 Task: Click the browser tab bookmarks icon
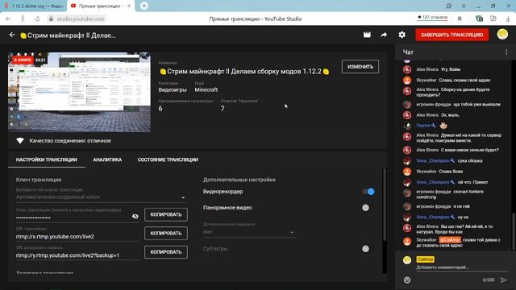point(449,6)
